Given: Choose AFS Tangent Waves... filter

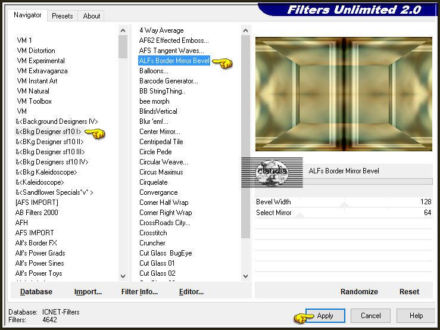Looking at the screenshot, I should (x=171, y=51).
